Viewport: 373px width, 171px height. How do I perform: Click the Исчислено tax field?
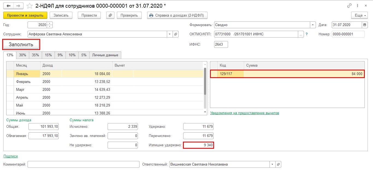[123, 126]
